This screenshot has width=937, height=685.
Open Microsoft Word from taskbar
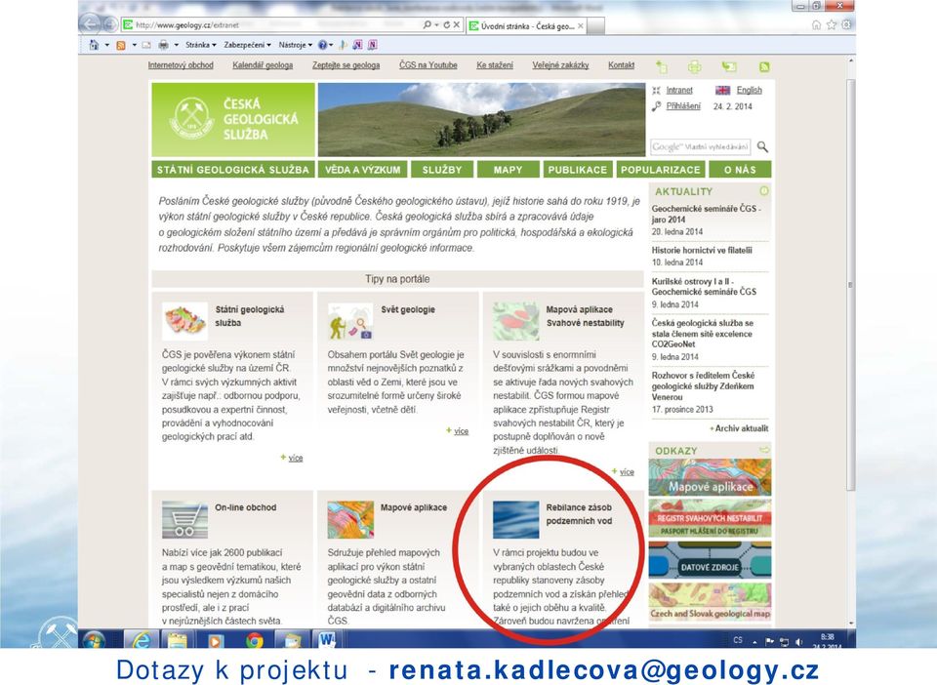(328, 640)
